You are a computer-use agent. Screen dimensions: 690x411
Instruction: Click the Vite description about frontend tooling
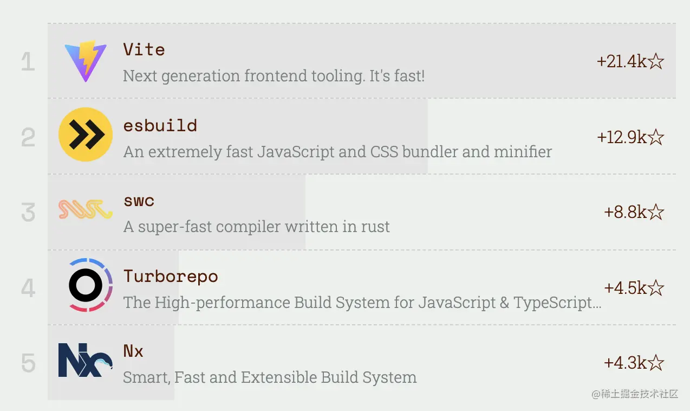click(274, 76)
